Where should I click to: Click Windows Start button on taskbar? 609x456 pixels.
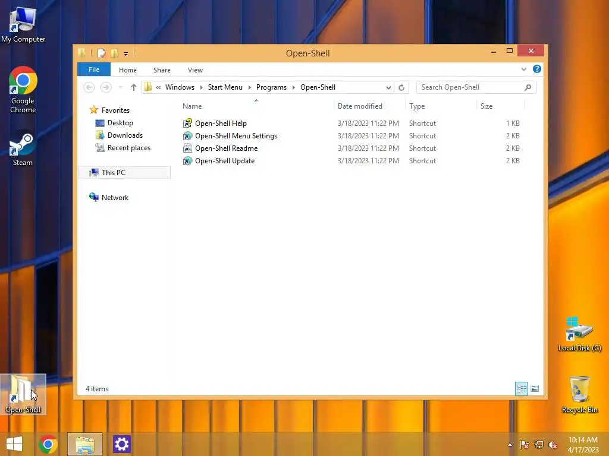(14, 444)
